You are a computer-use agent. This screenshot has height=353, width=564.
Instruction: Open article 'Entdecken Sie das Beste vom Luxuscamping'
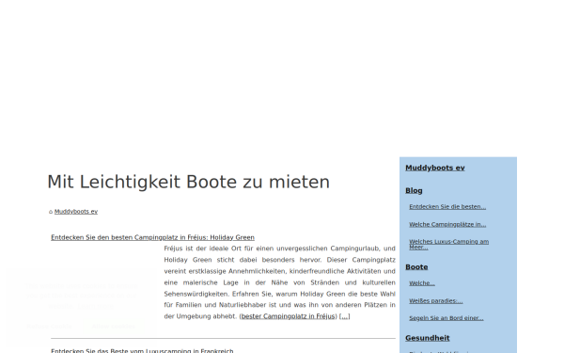pyautogui.click(x=142, y=350)
